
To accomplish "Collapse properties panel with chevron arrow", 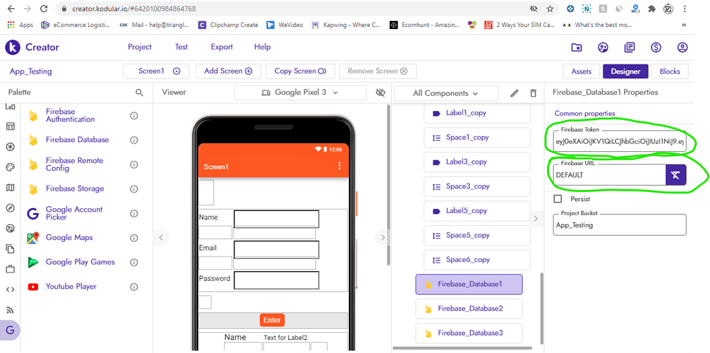I will 536,218.
